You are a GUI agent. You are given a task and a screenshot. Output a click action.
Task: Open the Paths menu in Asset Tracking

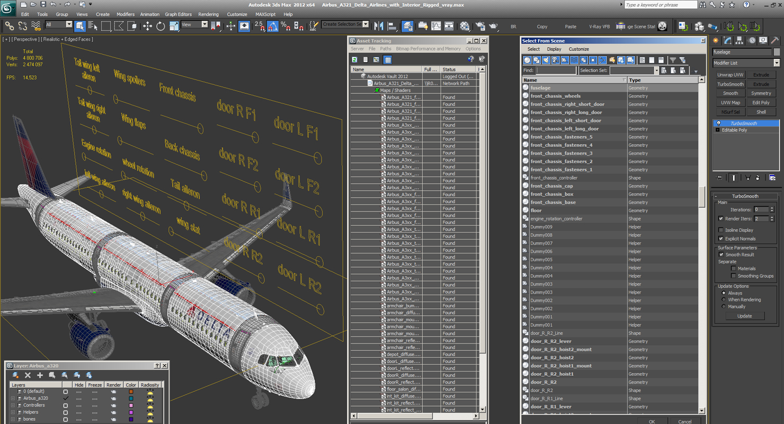386,49
